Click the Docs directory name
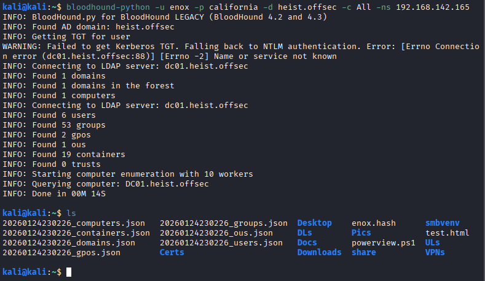 (x=307, y=242)
